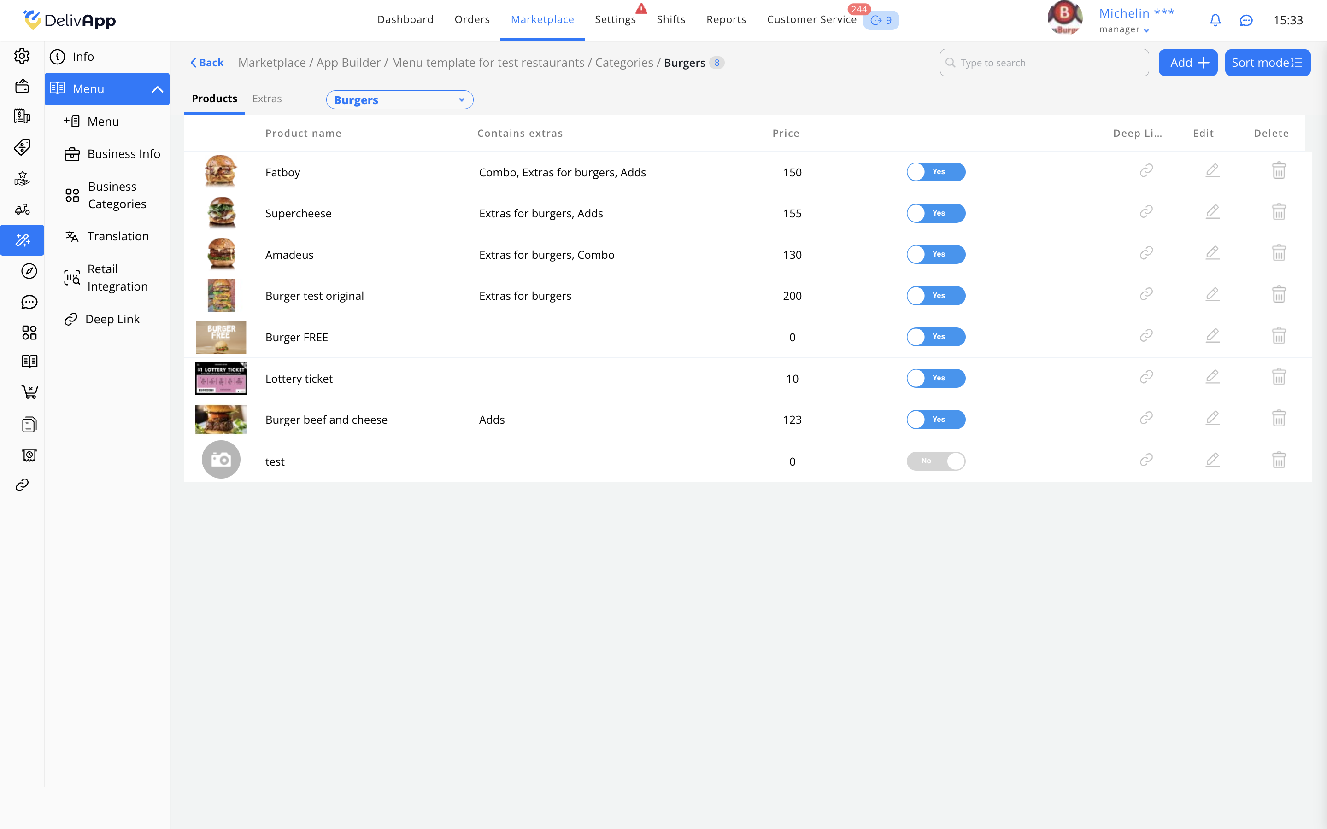This screenshot has height=829, width=1327.
Task: Click the compass icon in left sidebar
Action: coord(29,271)
